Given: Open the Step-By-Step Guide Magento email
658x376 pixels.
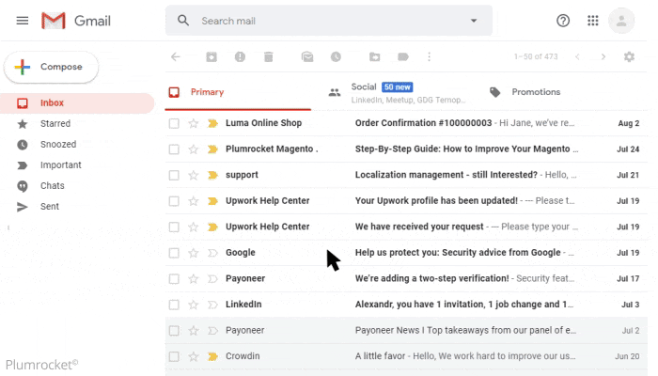Looking at the screenshot, I should (x=406, y=149).
